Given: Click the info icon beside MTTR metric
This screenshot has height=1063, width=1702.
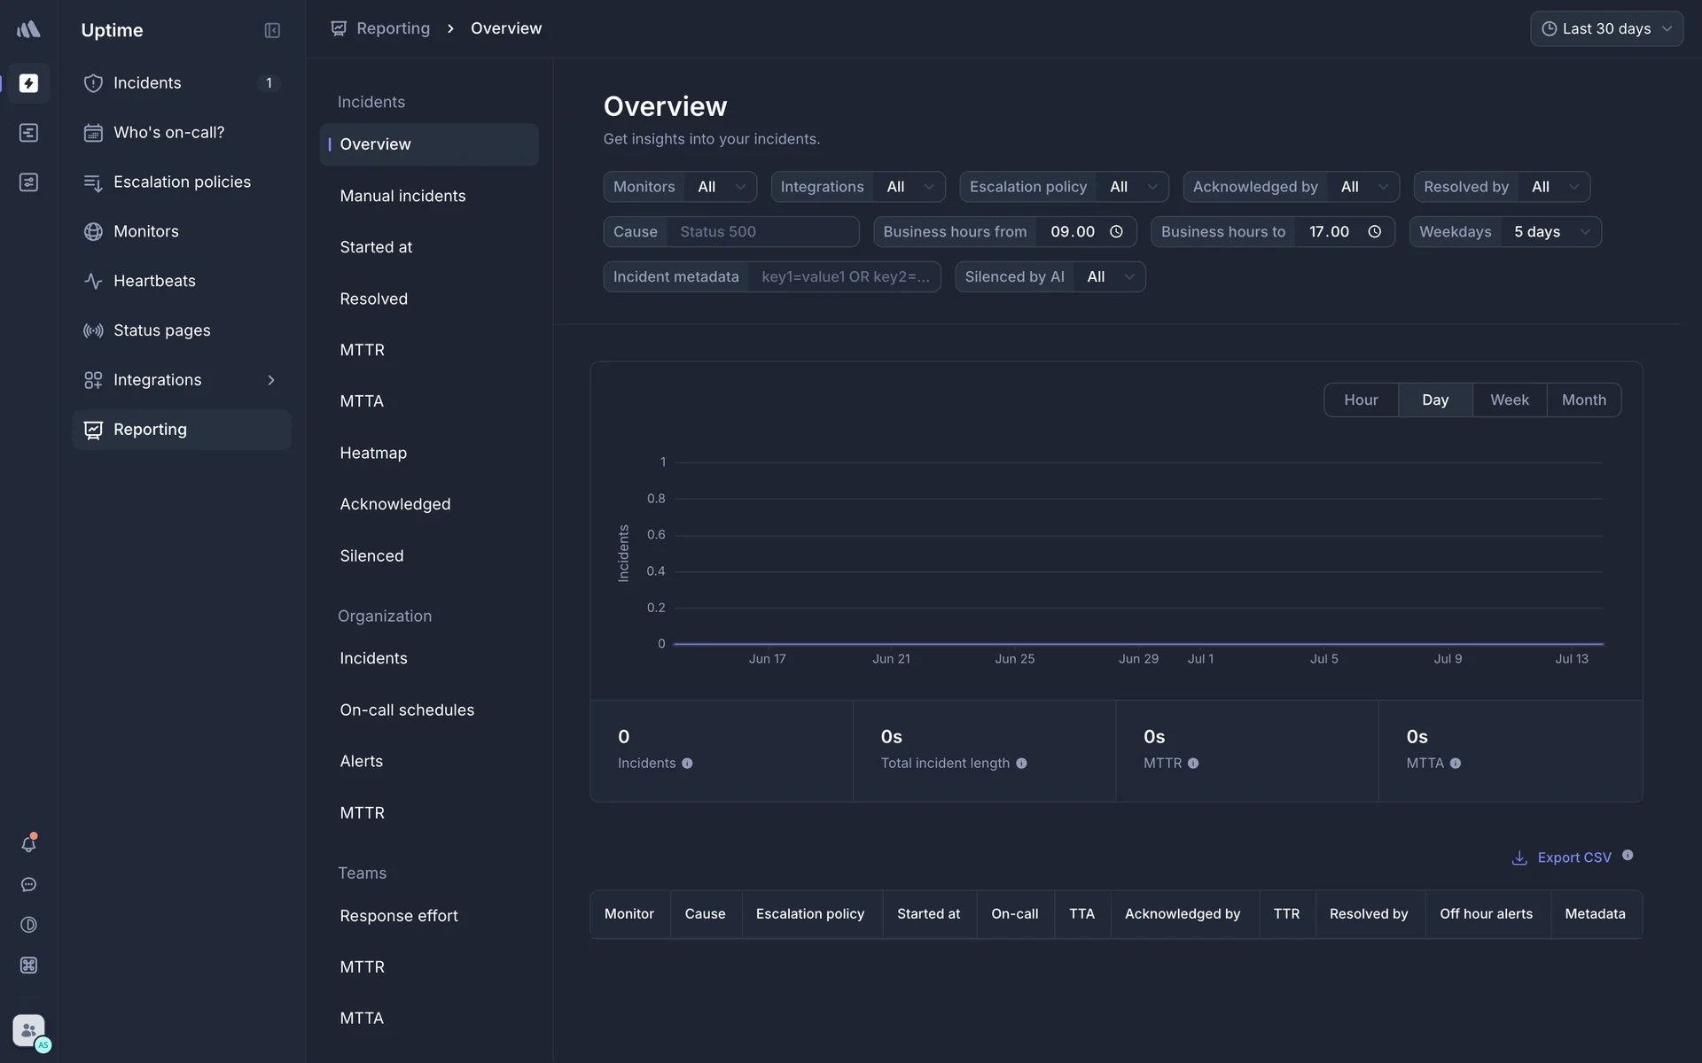Looking at the screenshot, I should point(1193,764).
